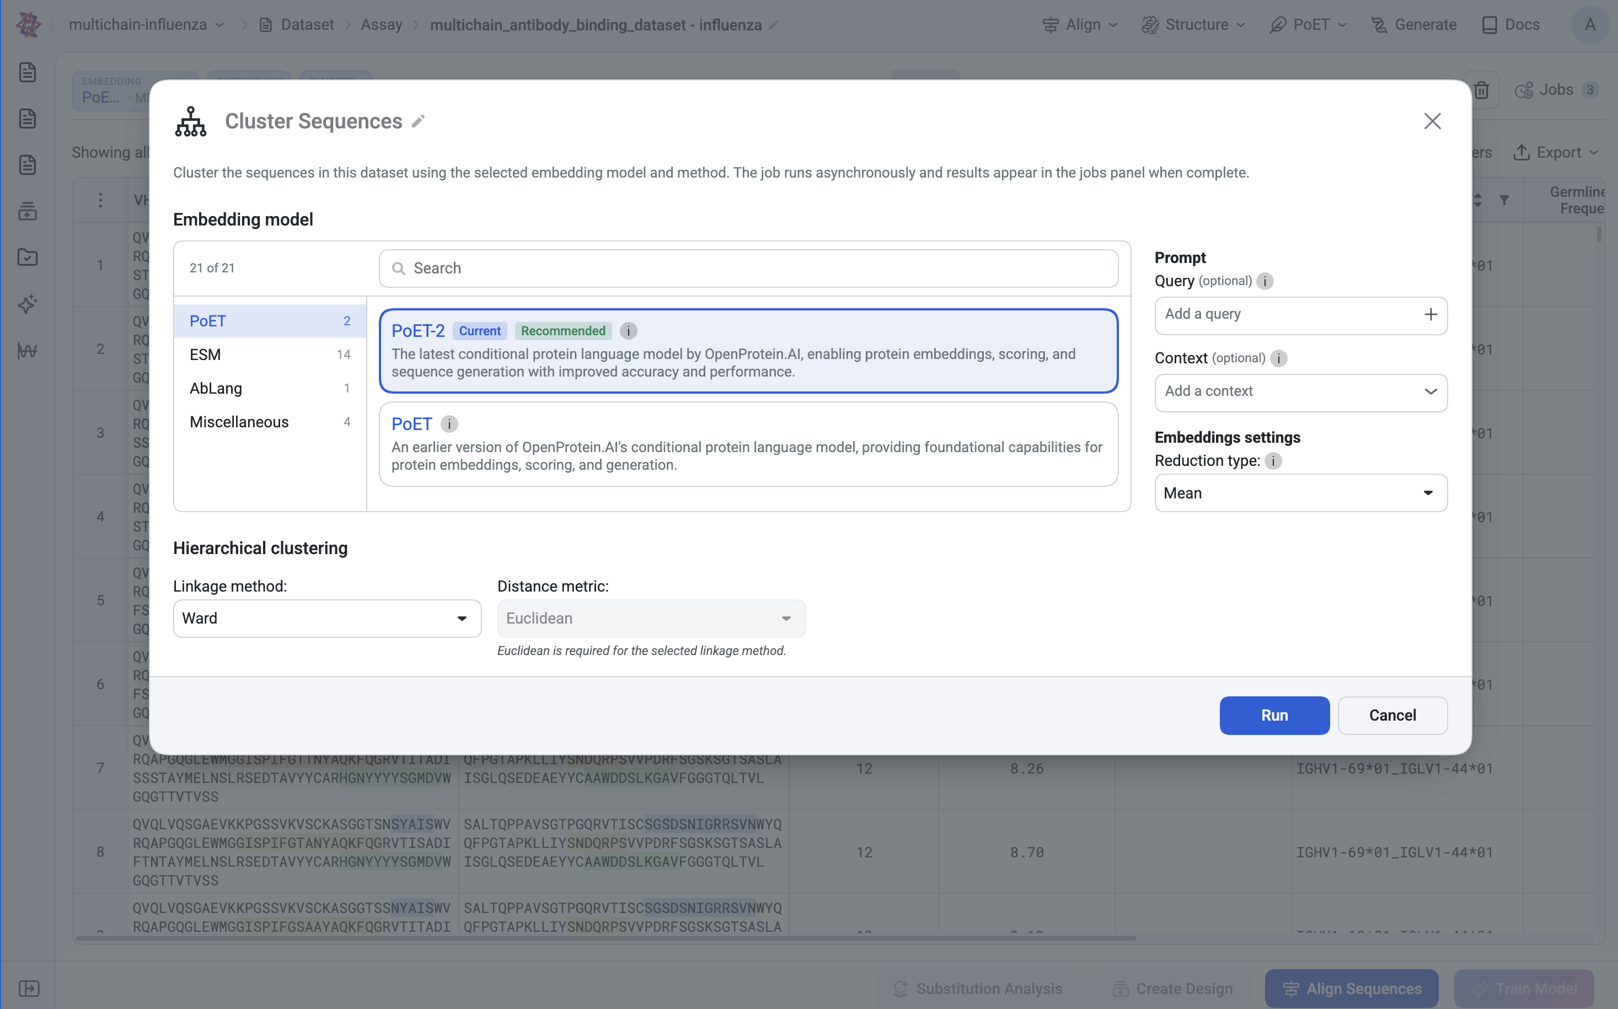Viewport: 1618px width, 1009px height.
Task: Open user account avatar A
Action: point(1590,25)
